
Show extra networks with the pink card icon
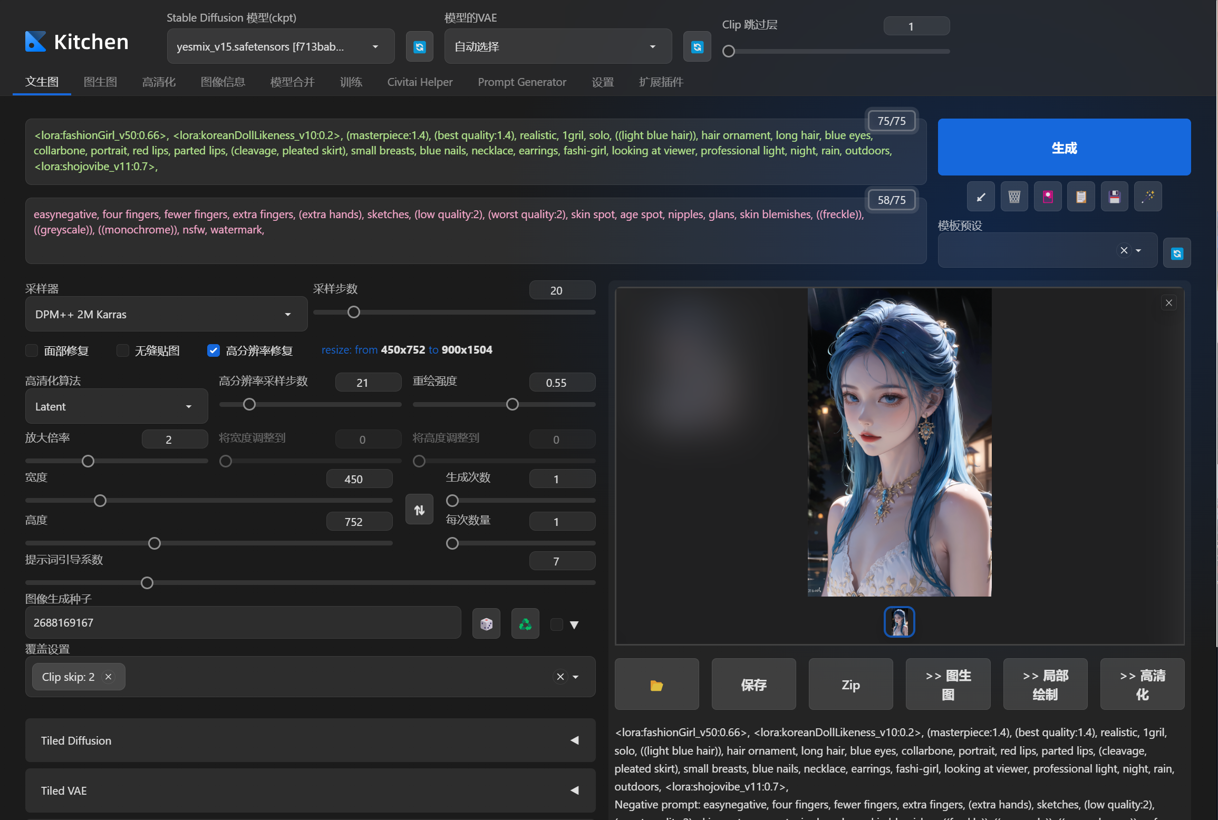click(1048, 197)
